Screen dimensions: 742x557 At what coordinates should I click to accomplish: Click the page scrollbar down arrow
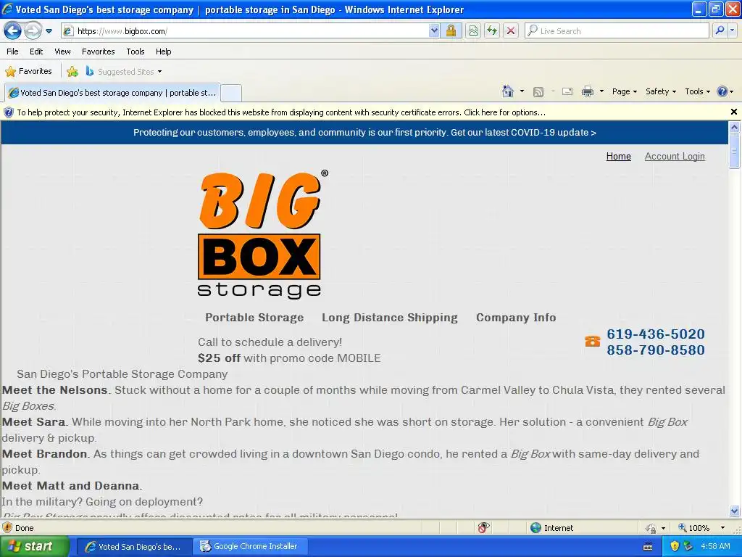tap(734, 511)
